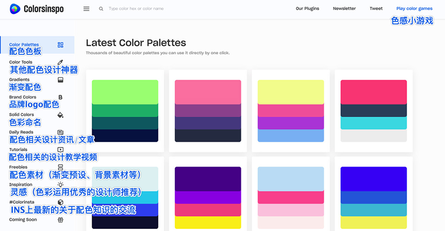Choose the pale yellow swatch in the third palette
This screenshot has width=445, height=231.
[x=291, y=92]
